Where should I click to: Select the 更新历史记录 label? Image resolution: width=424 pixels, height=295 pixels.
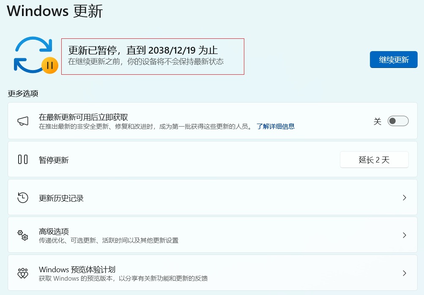pyautogui.click(x=61, y=198)
